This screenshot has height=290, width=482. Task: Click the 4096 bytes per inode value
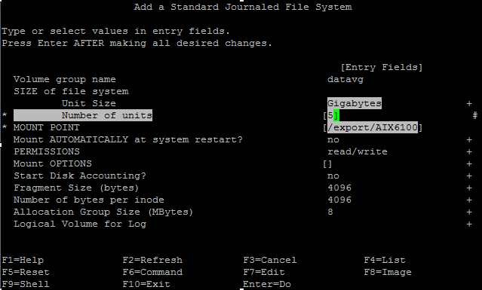tap(339, 200)
